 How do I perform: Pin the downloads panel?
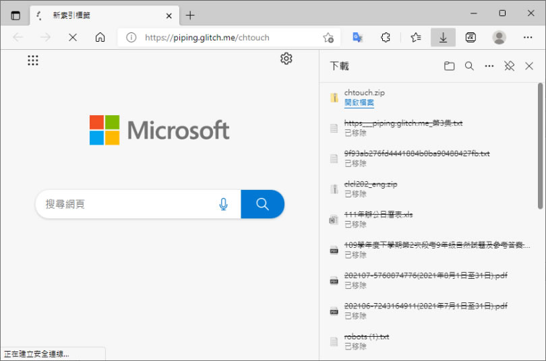[509, 66]
